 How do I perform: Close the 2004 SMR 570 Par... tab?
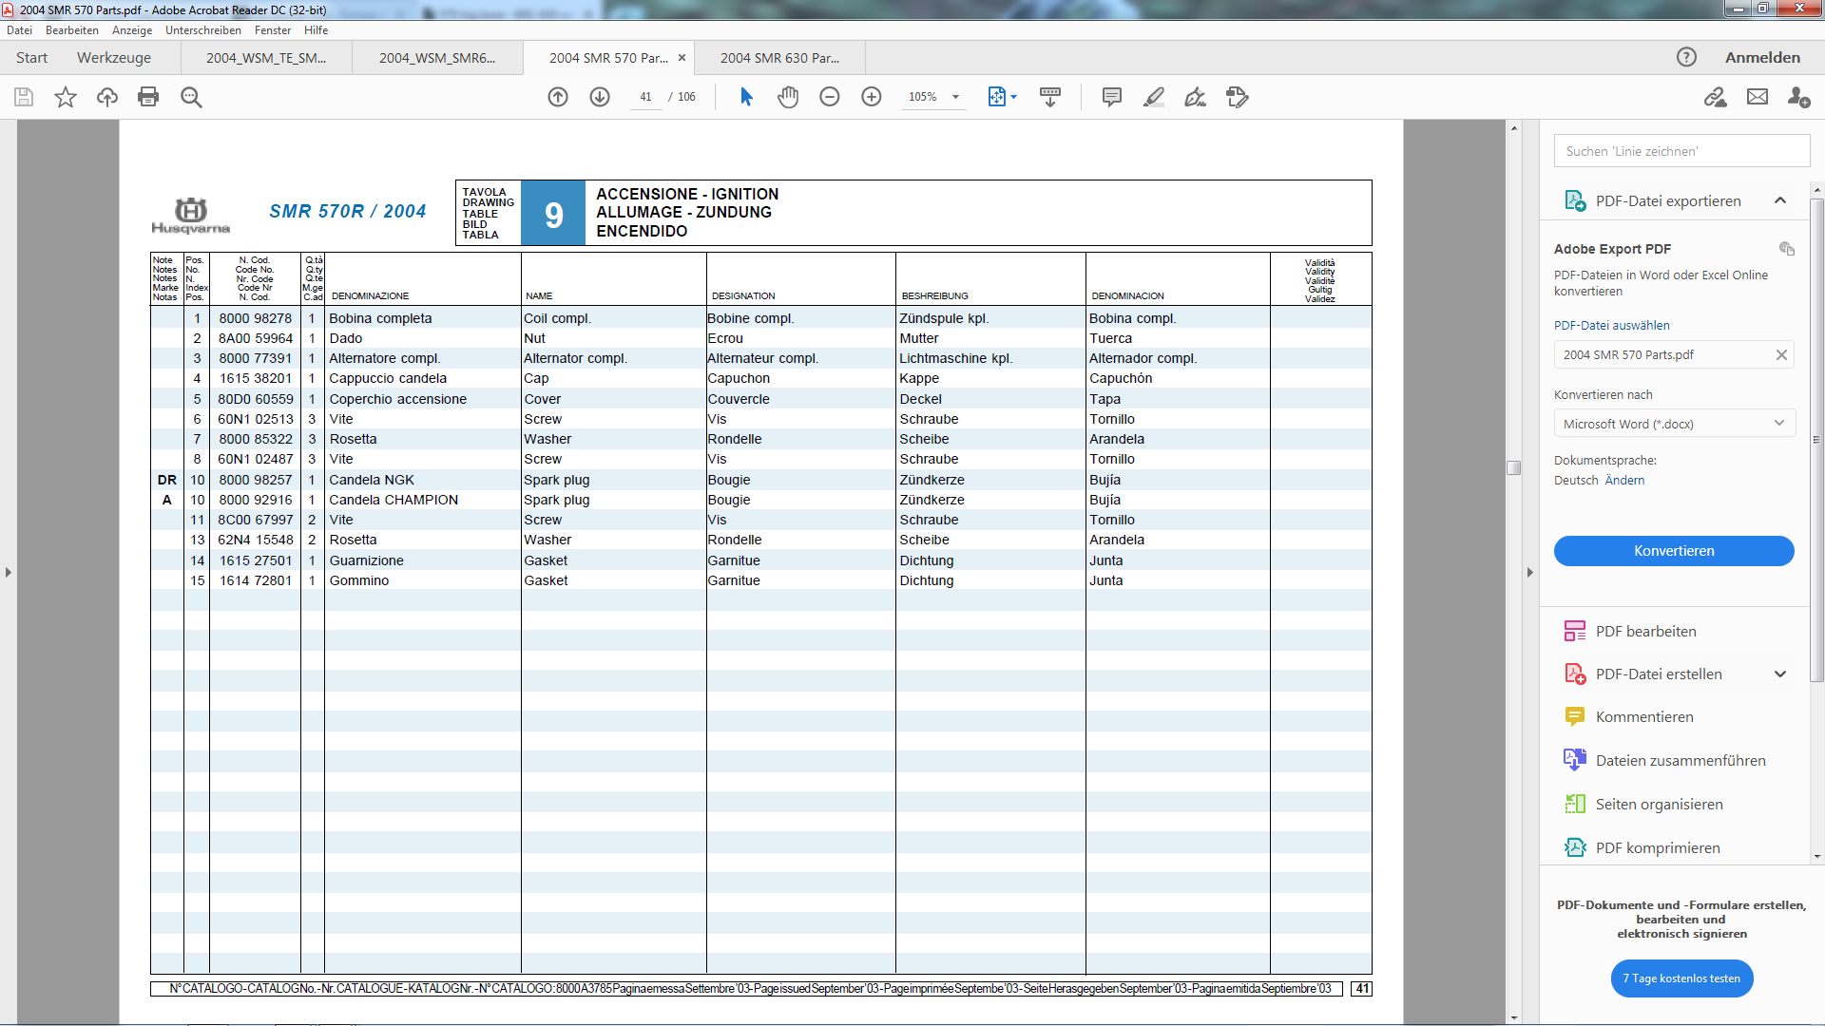[x=682, y=58]
